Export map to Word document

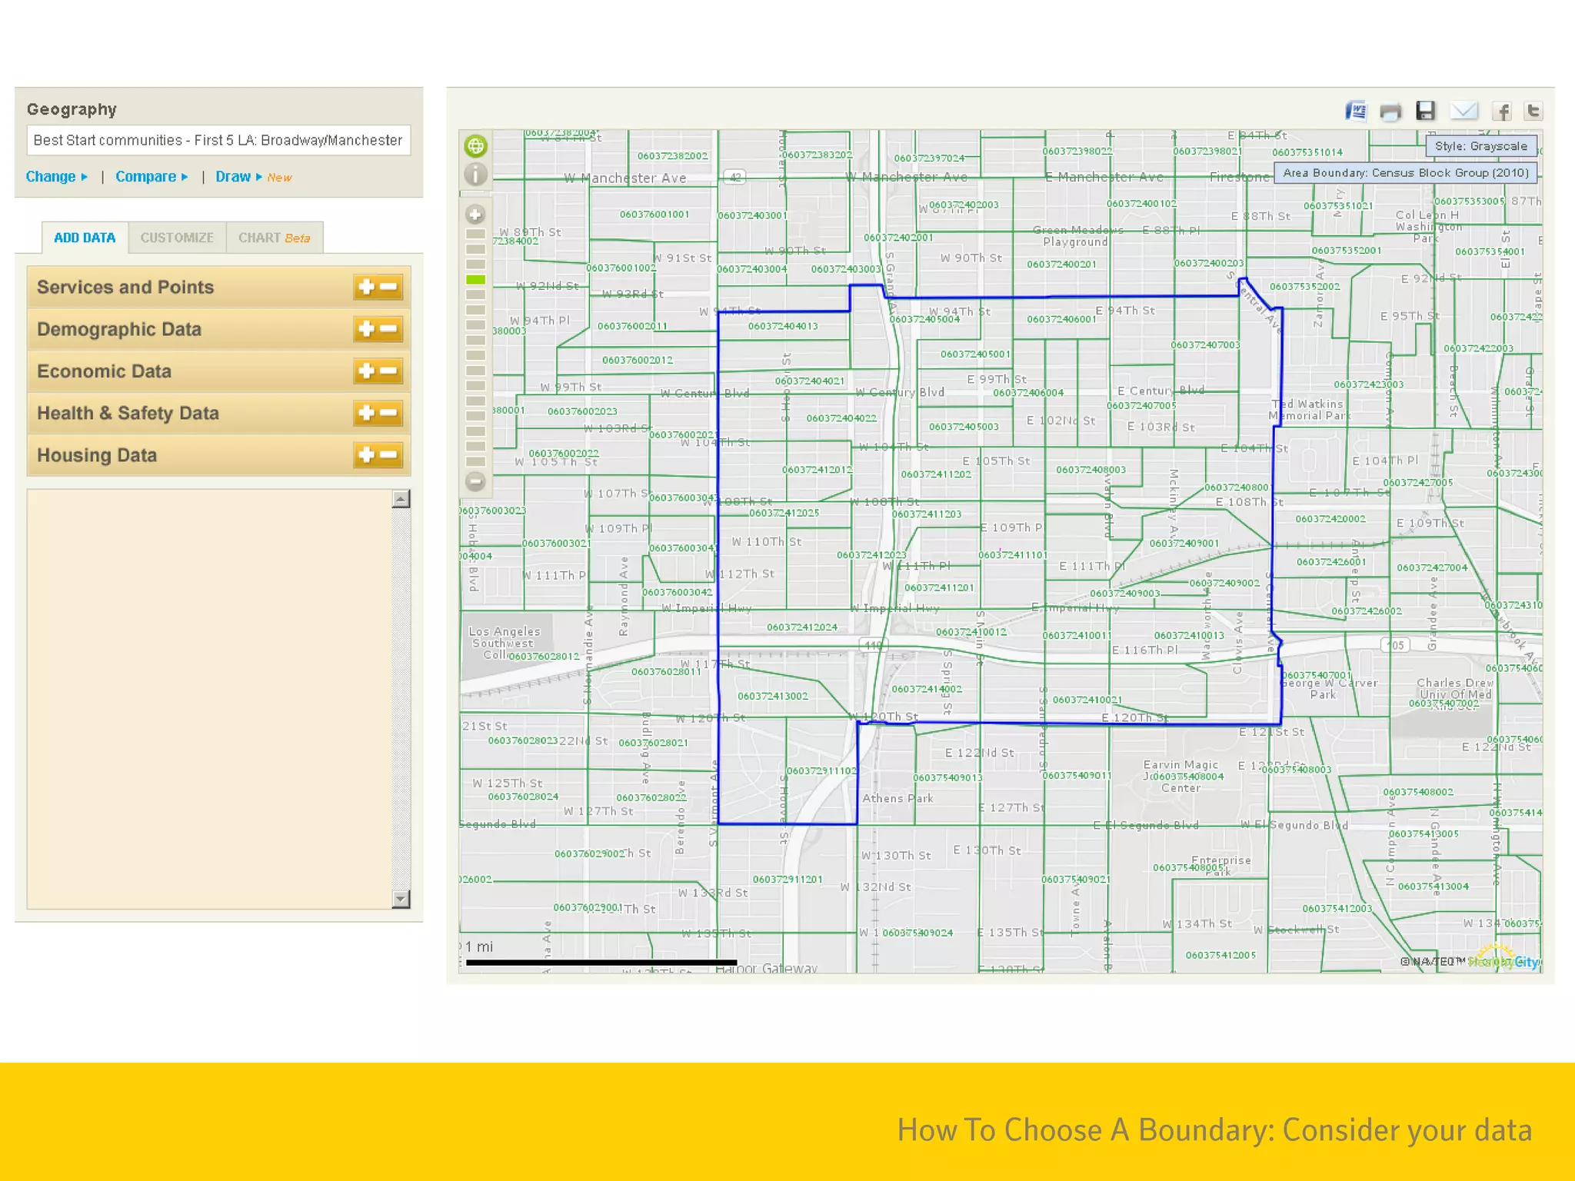click(1356, 111)
